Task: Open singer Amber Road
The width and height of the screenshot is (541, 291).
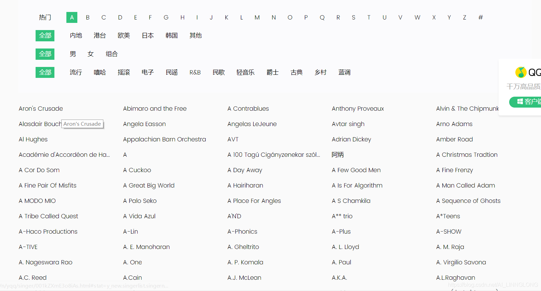Action: point(454,139)
